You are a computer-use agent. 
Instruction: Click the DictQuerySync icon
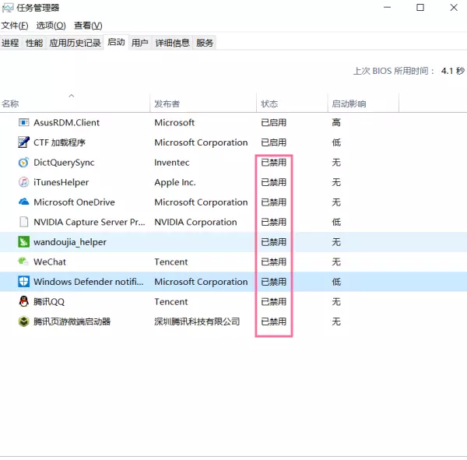pos(23,163)
